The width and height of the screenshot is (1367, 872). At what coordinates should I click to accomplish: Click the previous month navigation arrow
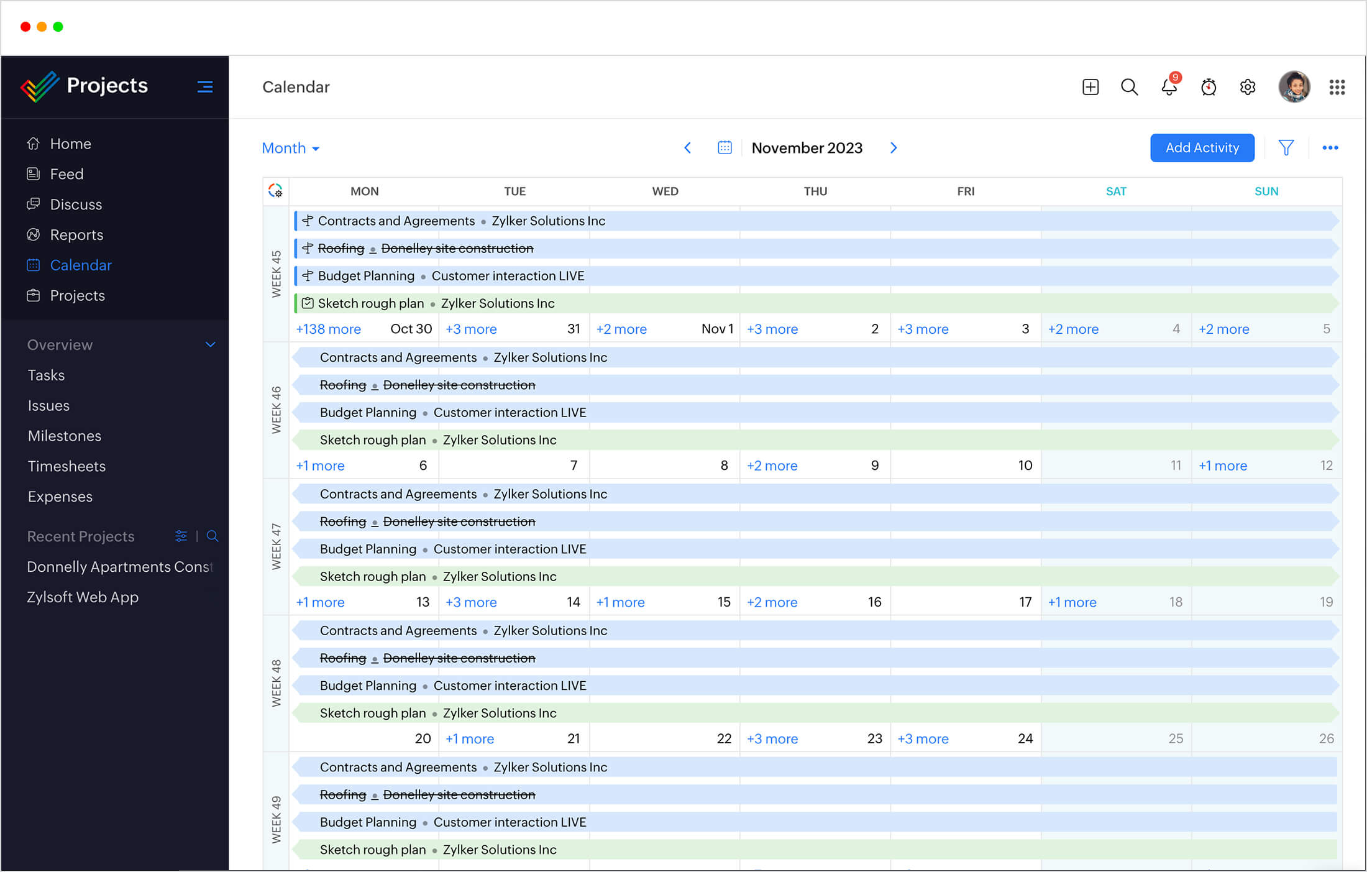[x=687, y=147]
